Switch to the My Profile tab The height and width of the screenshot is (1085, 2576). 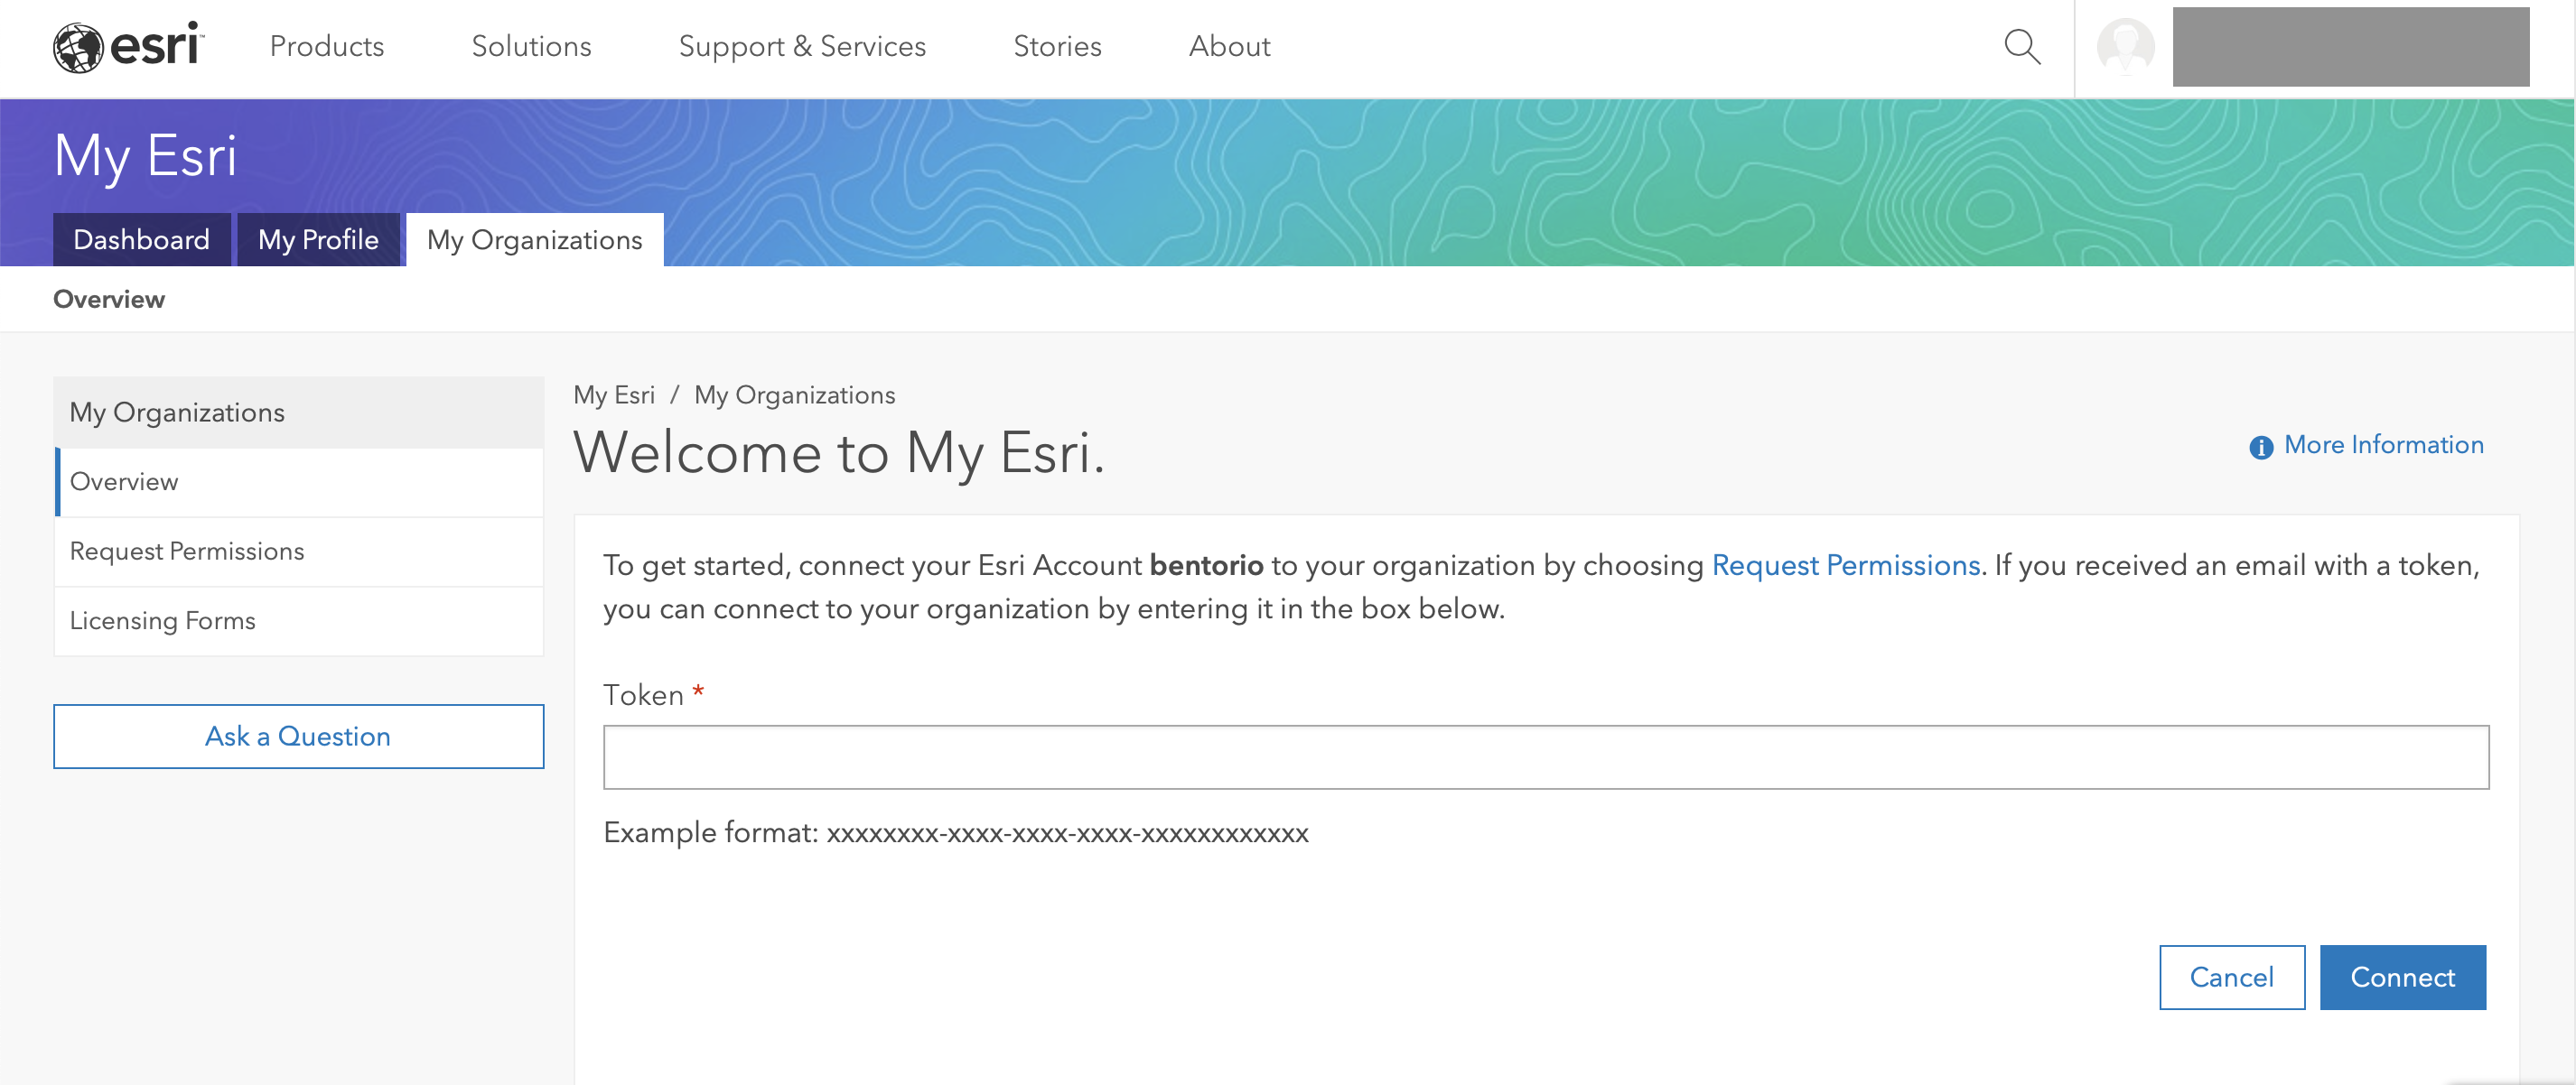click(318, 240)
